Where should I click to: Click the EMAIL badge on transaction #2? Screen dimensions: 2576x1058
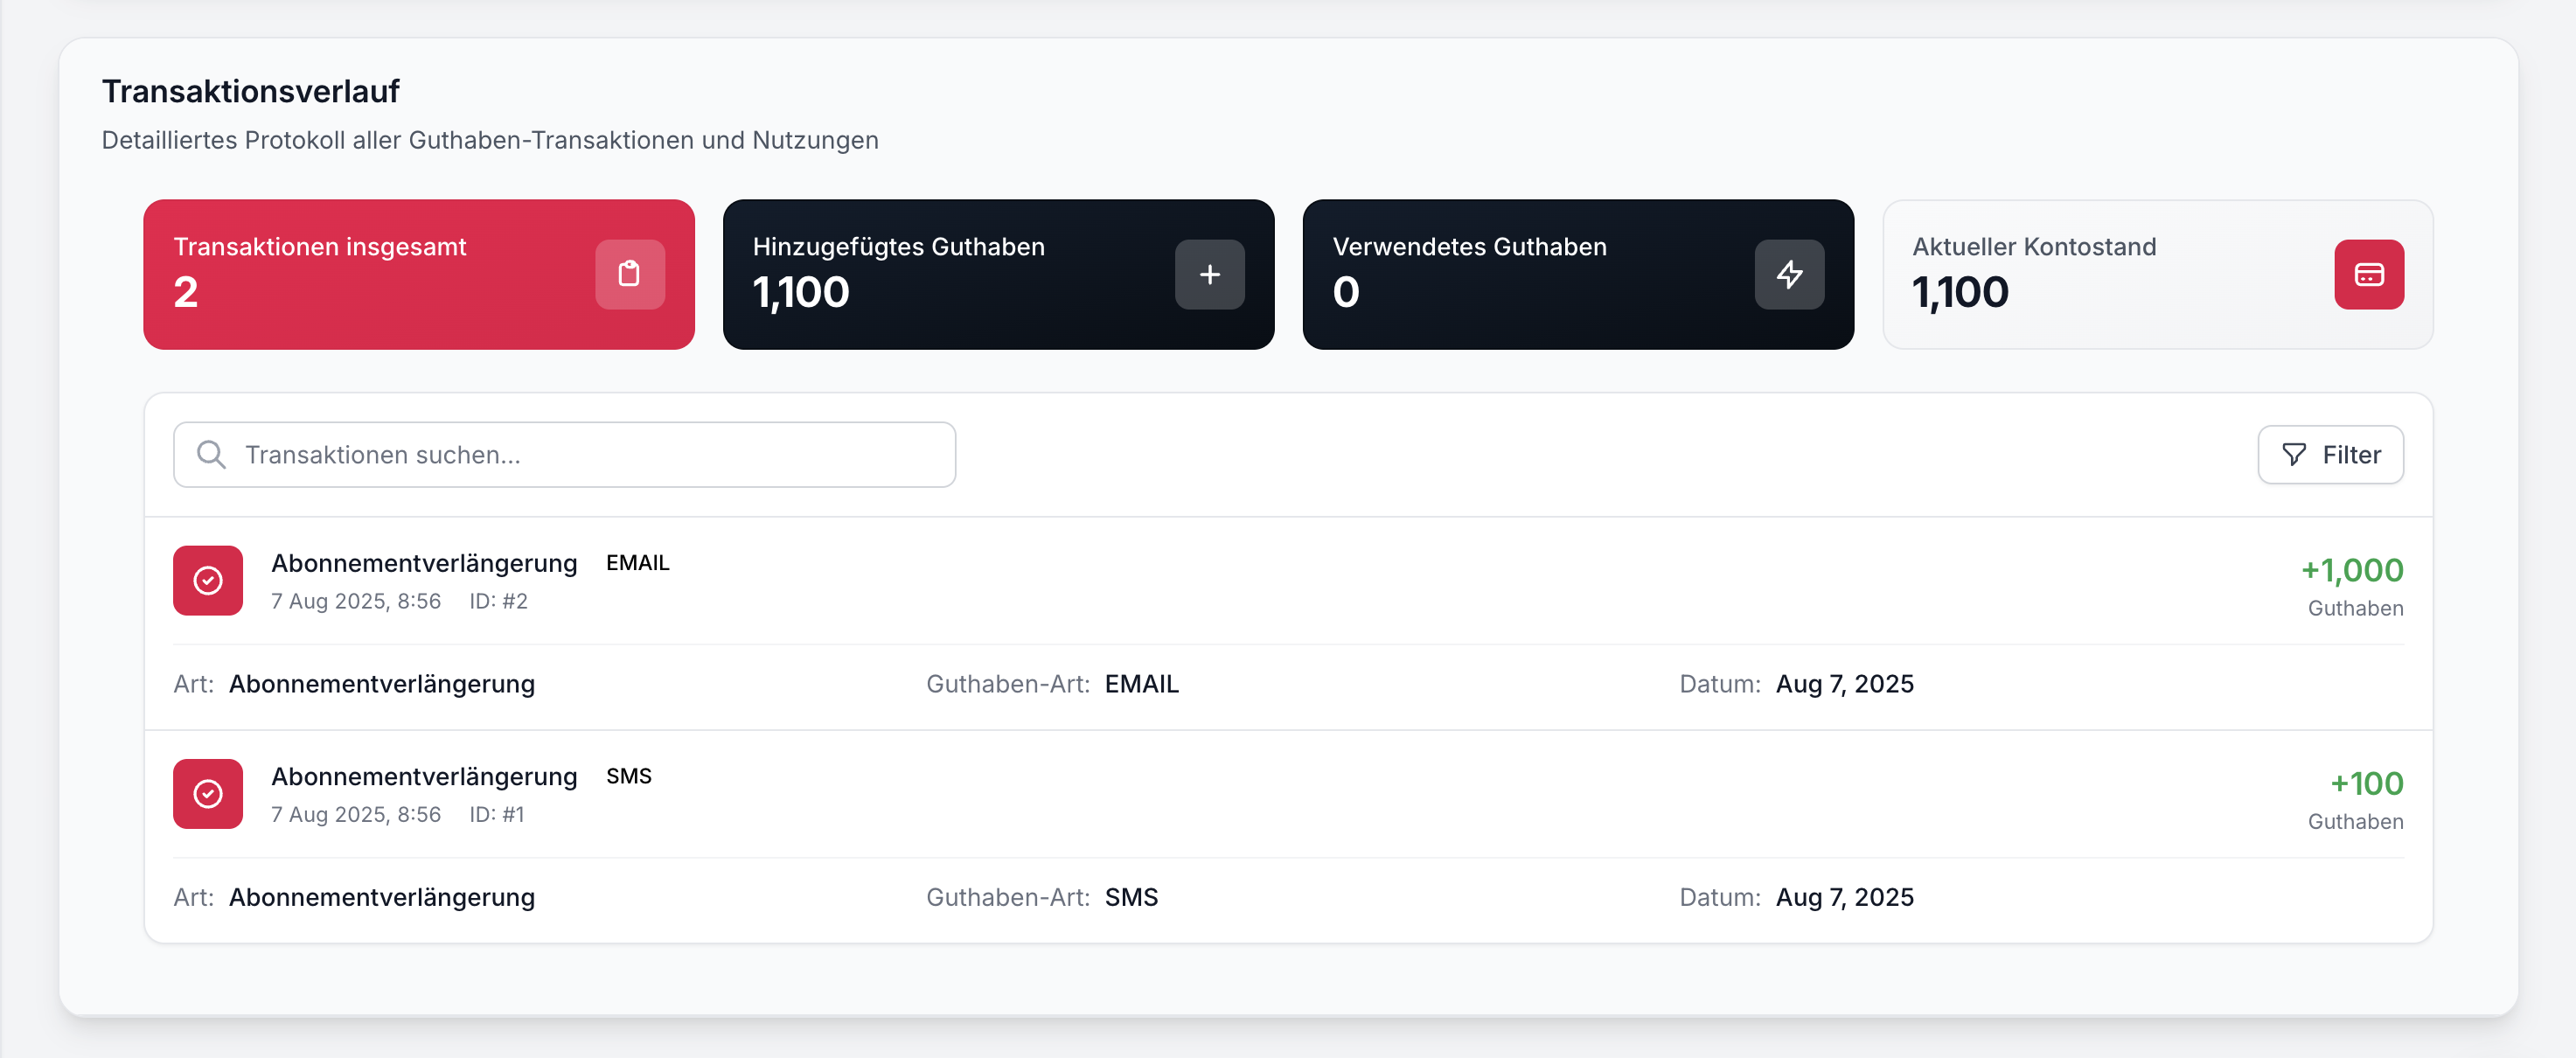pos(637,563)
